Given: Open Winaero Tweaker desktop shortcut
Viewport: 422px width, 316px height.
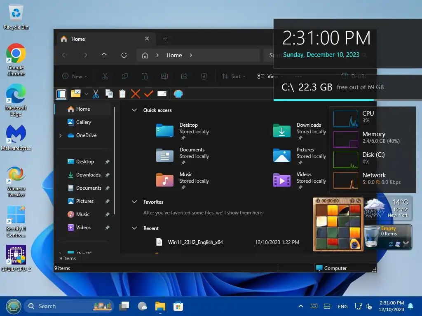Looking at the screenshot, I should coord(16,181).
